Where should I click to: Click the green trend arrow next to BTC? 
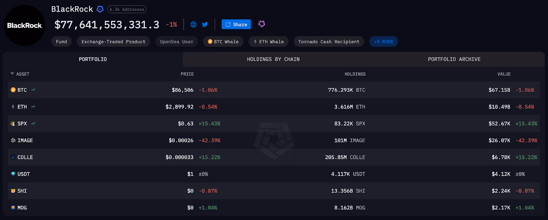click(33, 90)
